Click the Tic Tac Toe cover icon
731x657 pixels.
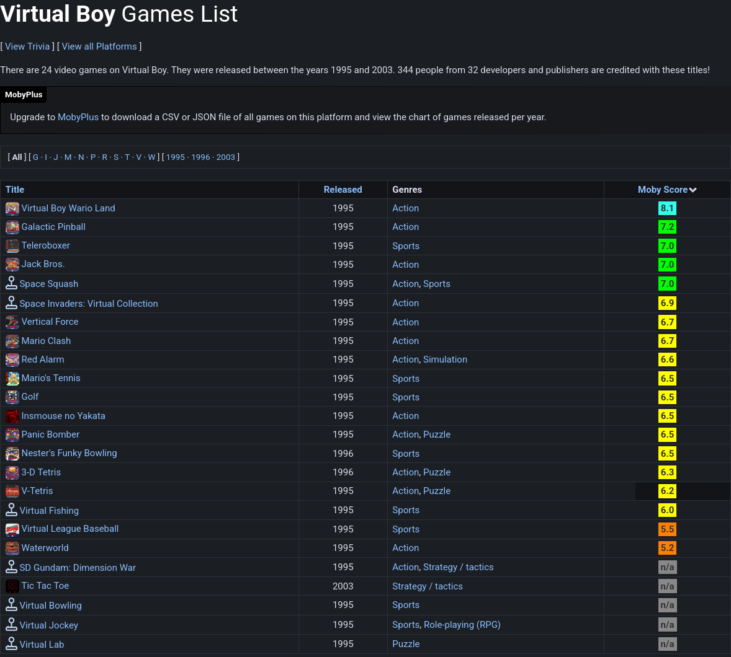click(x=12, y=586)
